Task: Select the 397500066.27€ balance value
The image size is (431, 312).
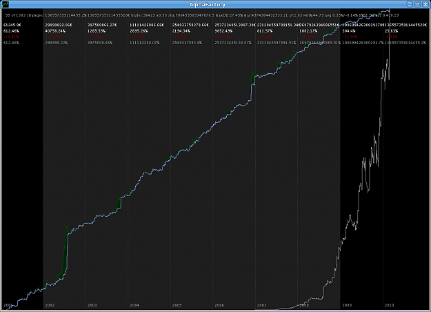Action: click(x=102, y=25)
